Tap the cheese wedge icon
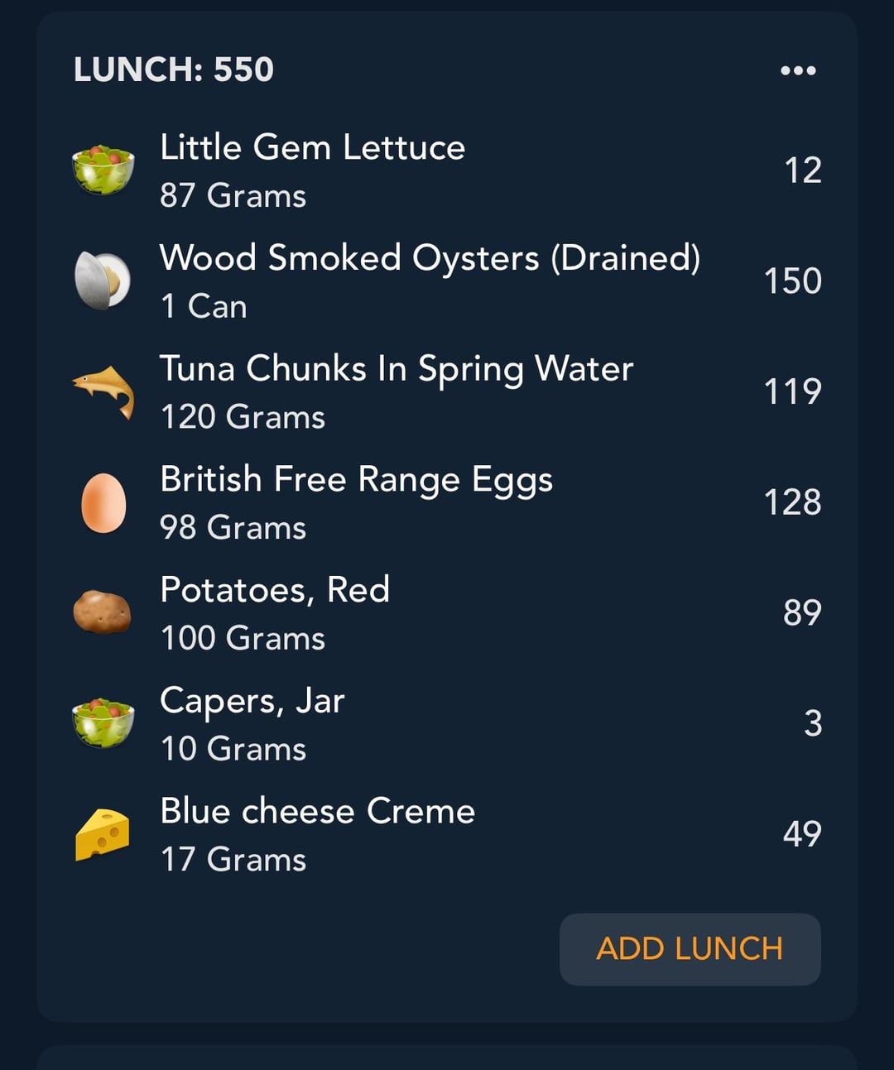Screen dimensions: 894x1070 coord(103,834)
